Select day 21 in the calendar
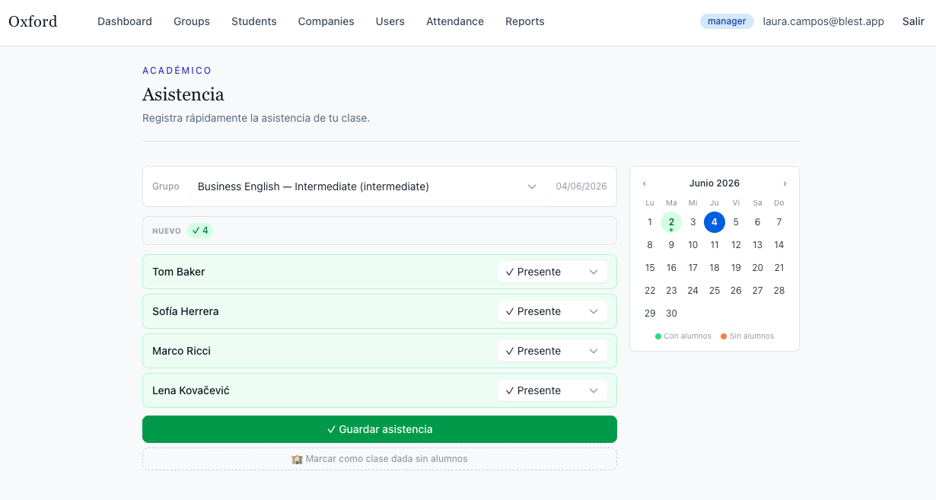The height and width of the screenshot is (500, 936). point(779,268)
